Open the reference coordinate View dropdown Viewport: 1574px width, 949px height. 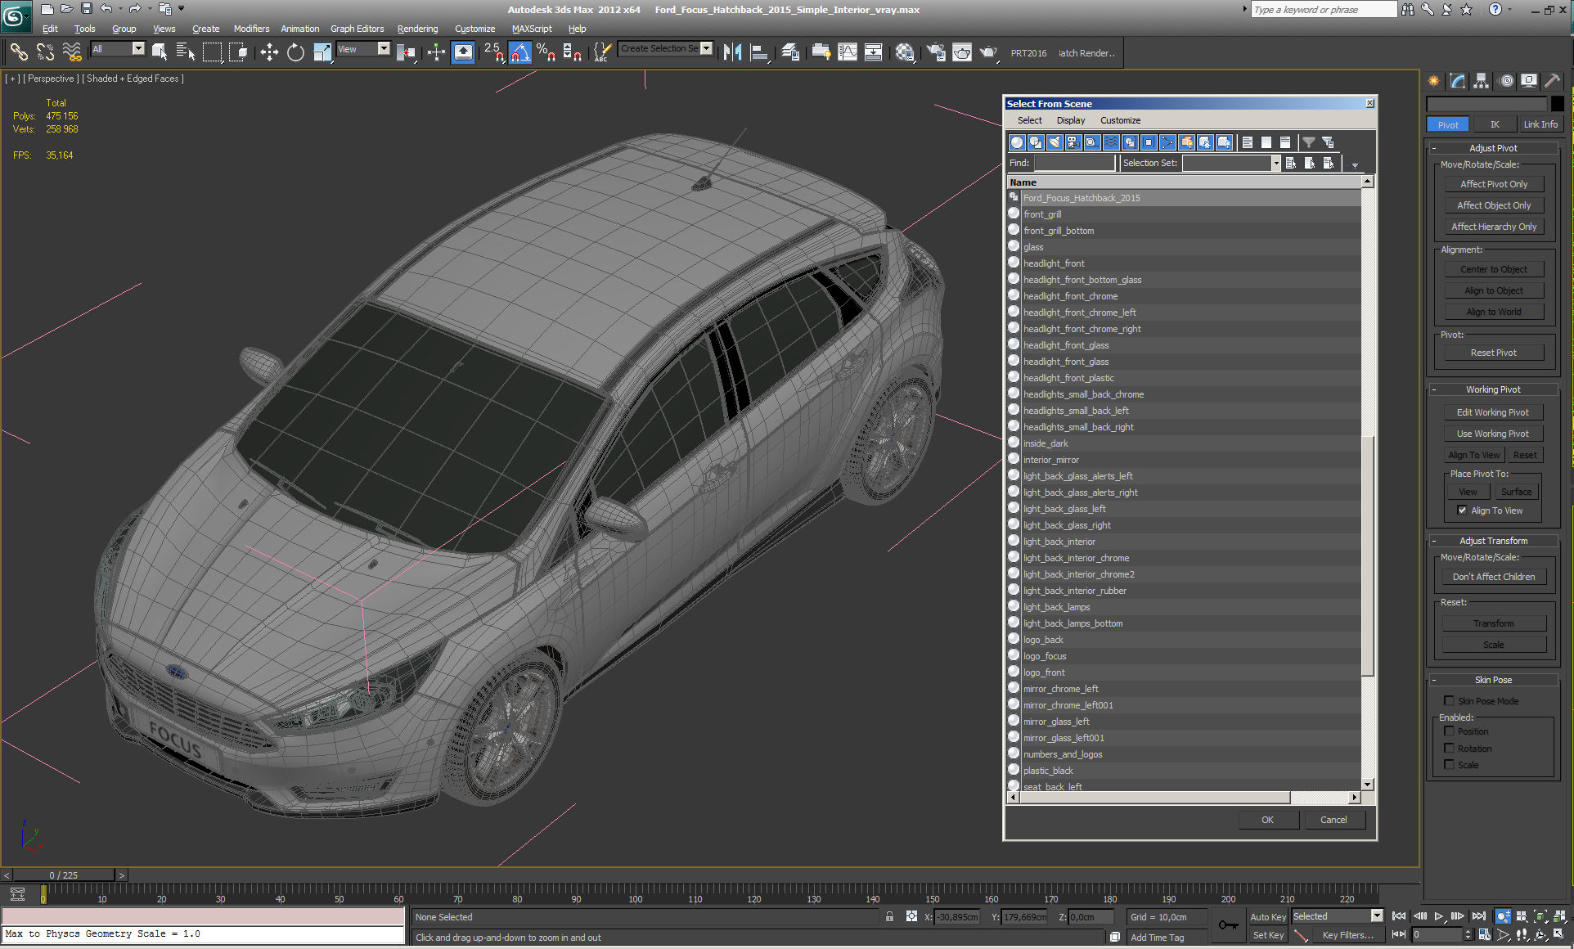pyautogui.click(x=384, y=49)
